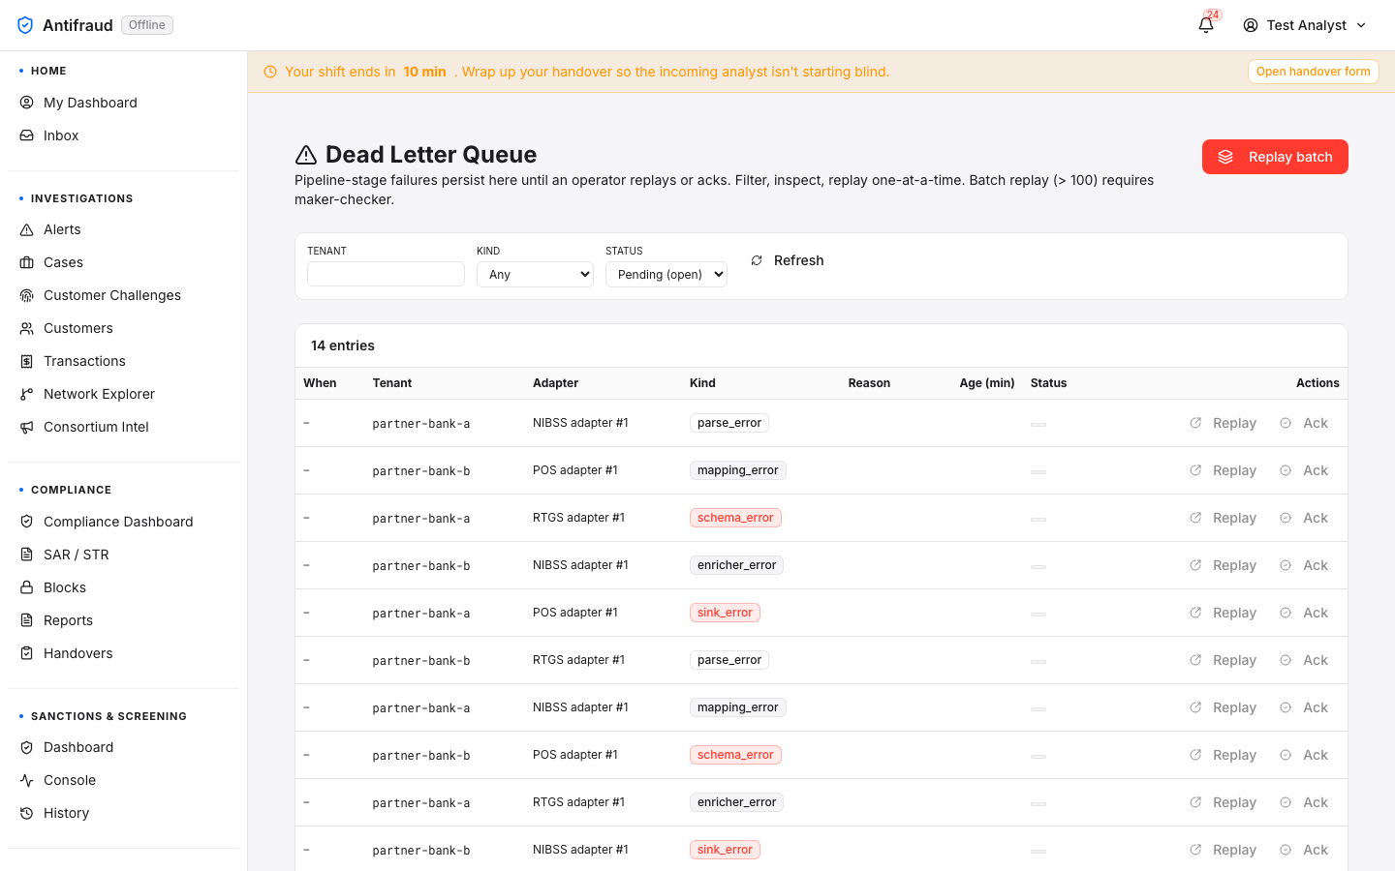
Task: Replay the first RTGS adapter schema_error entry
Action: click(x=1223, y=518)
